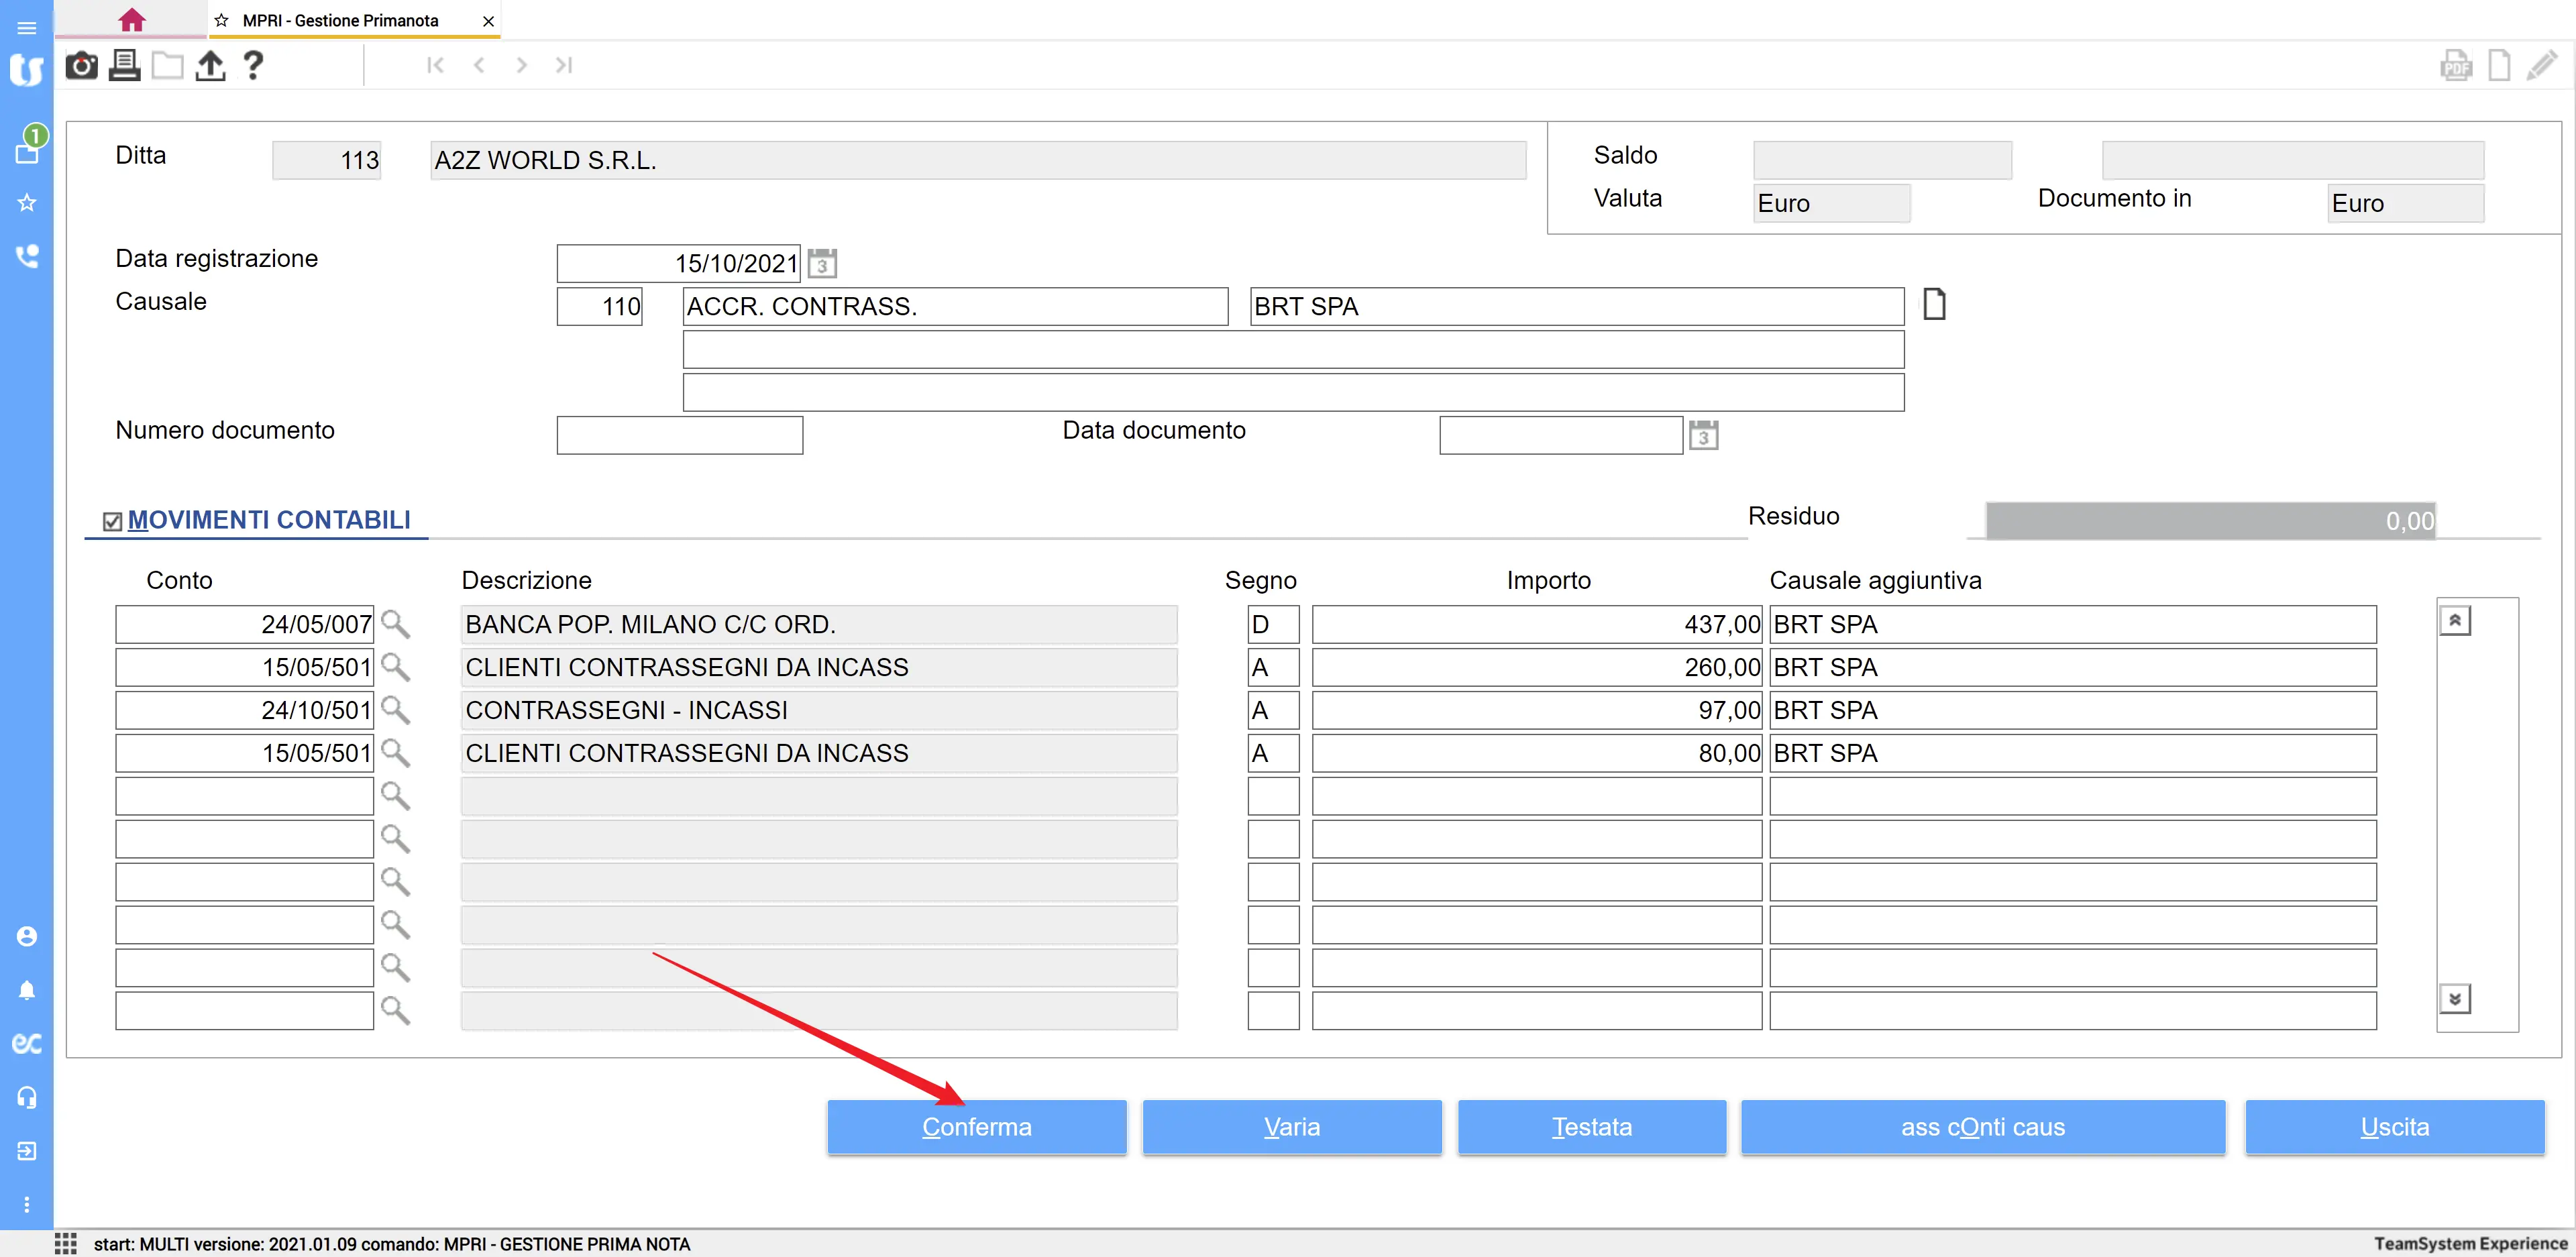The height and width of the screenshot is (1257, 2576).
Task: Go to next record arrow
Action: (521, 66)
